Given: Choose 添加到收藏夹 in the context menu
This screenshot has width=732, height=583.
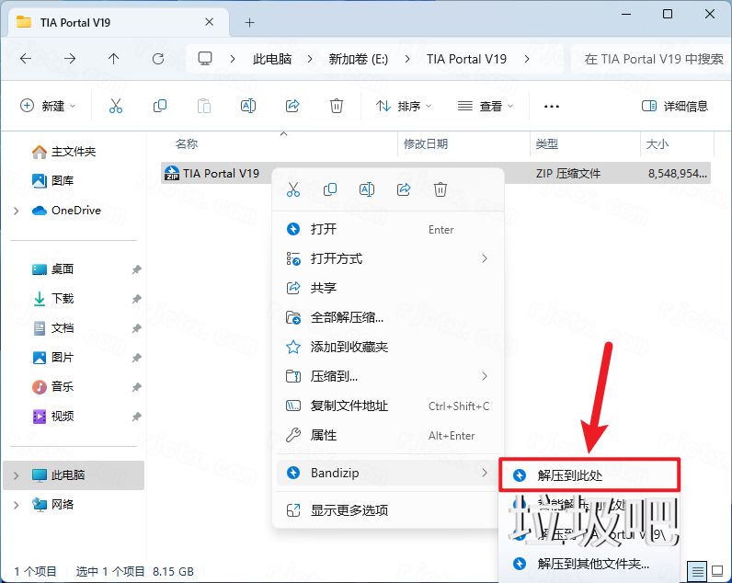Looking at the screenshot, I should 388,347.
